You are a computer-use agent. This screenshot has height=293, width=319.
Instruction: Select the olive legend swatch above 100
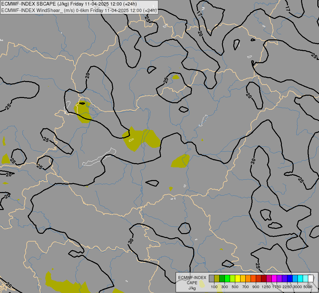217,278
